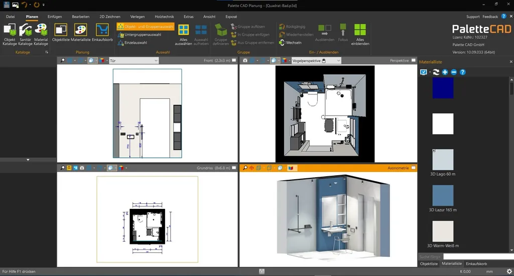514x276 pixels.
Task: Click the plus icon in Materialliste panel
Action: (445, 72)
